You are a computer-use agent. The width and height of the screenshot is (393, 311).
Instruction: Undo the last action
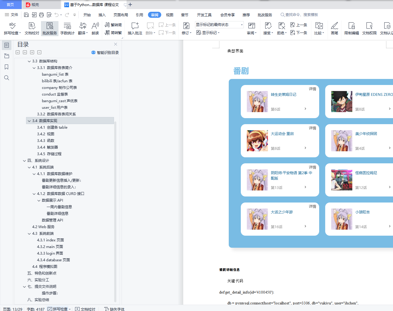coord(56,15)
